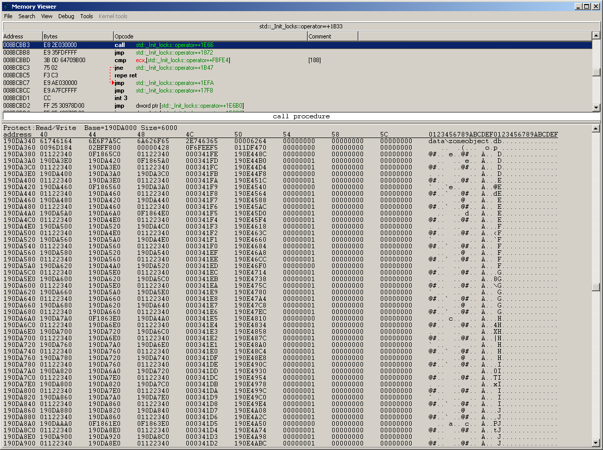This screenshot has width=603, height=450.
Task: Click hex view scrollbar up arrow
Action: pos(596,128)
